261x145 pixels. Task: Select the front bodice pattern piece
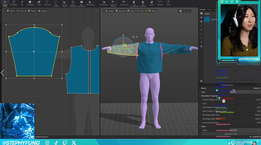coord(78,70)
